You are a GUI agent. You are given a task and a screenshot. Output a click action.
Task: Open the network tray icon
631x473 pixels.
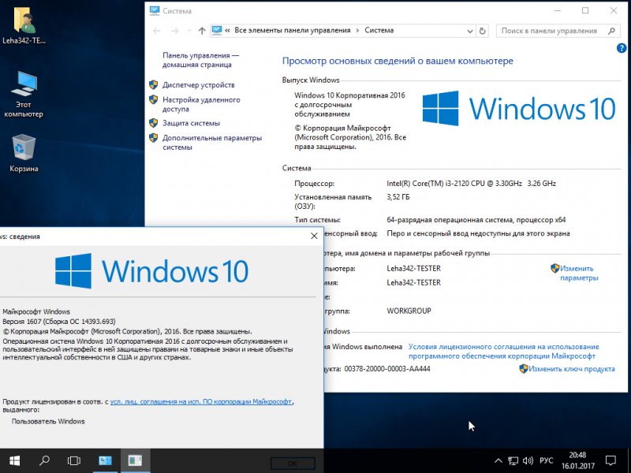click(513, 461)
